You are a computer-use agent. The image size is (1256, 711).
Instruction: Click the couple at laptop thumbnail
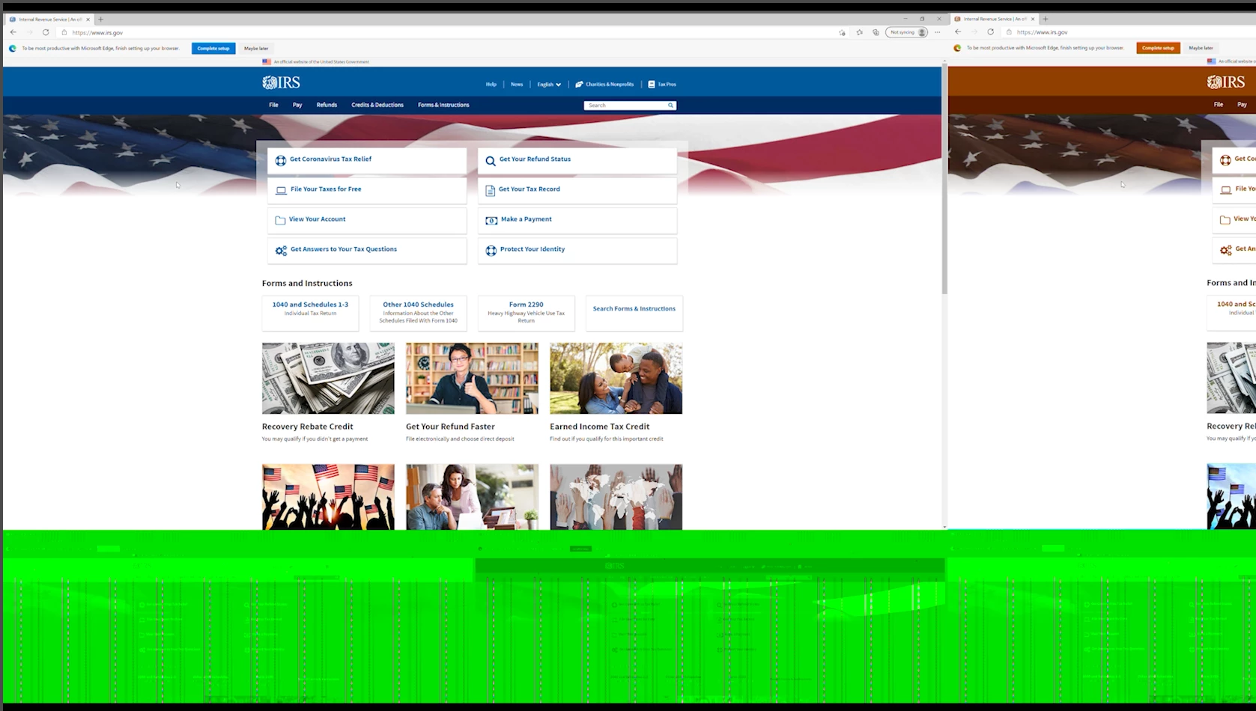point(472,497)
